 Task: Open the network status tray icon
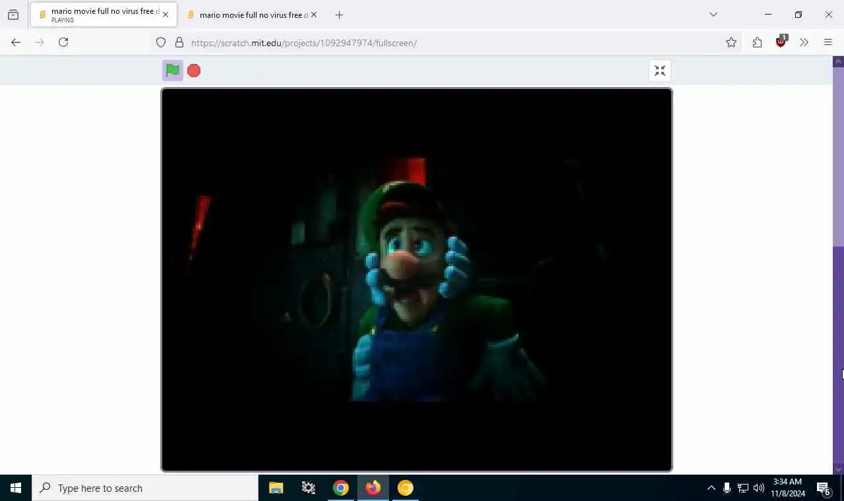(x=742, y=488)
